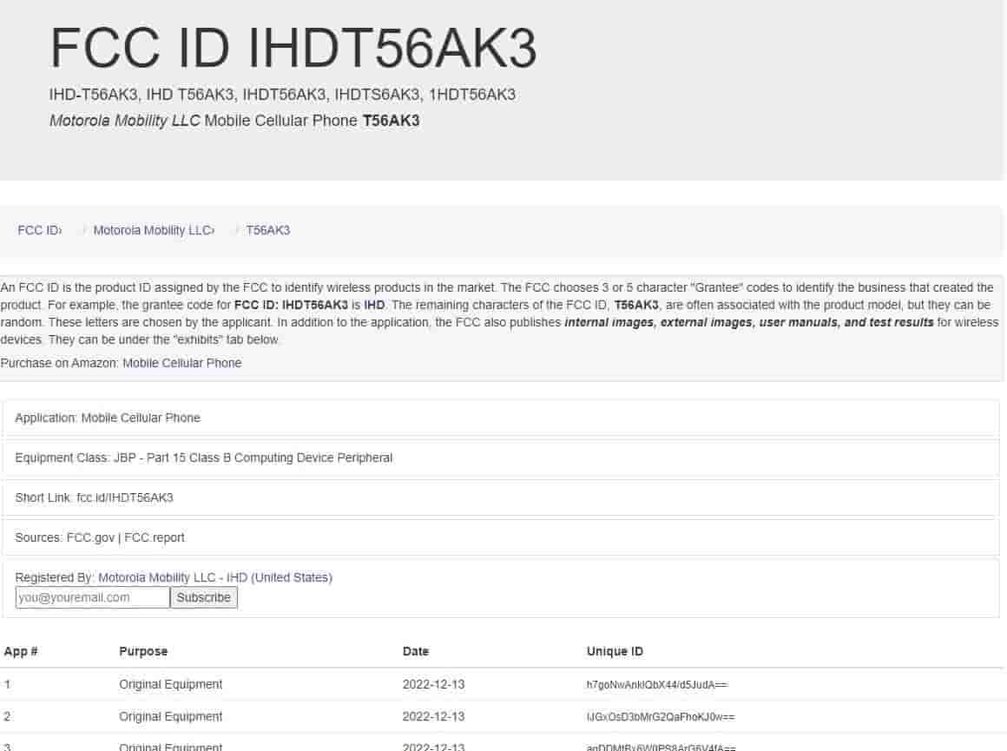Click the App # column header
1007x751 pixels.
(x=21, y=651)
